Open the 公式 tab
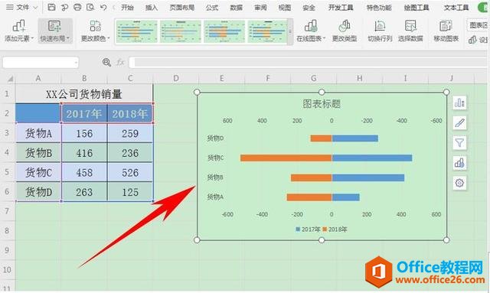 (x=212, y=8)
